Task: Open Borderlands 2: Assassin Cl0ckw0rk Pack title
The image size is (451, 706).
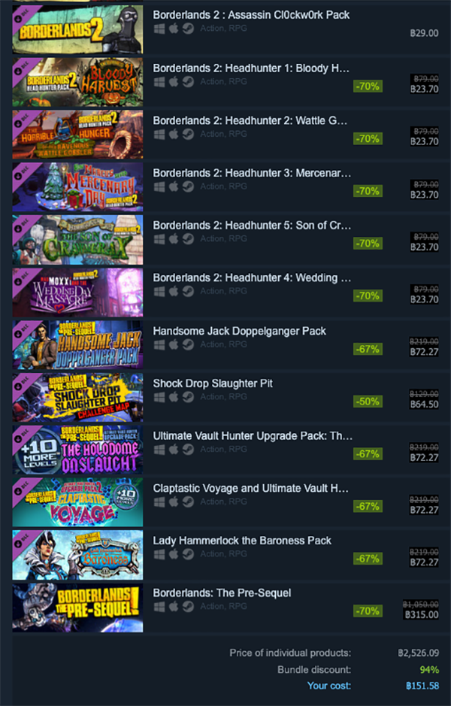Action: click(x=251, y=15)
